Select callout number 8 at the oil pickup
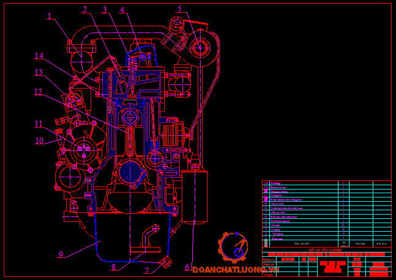Image resolution: width=396 pixels, height=280 pixels. point(113,267)
